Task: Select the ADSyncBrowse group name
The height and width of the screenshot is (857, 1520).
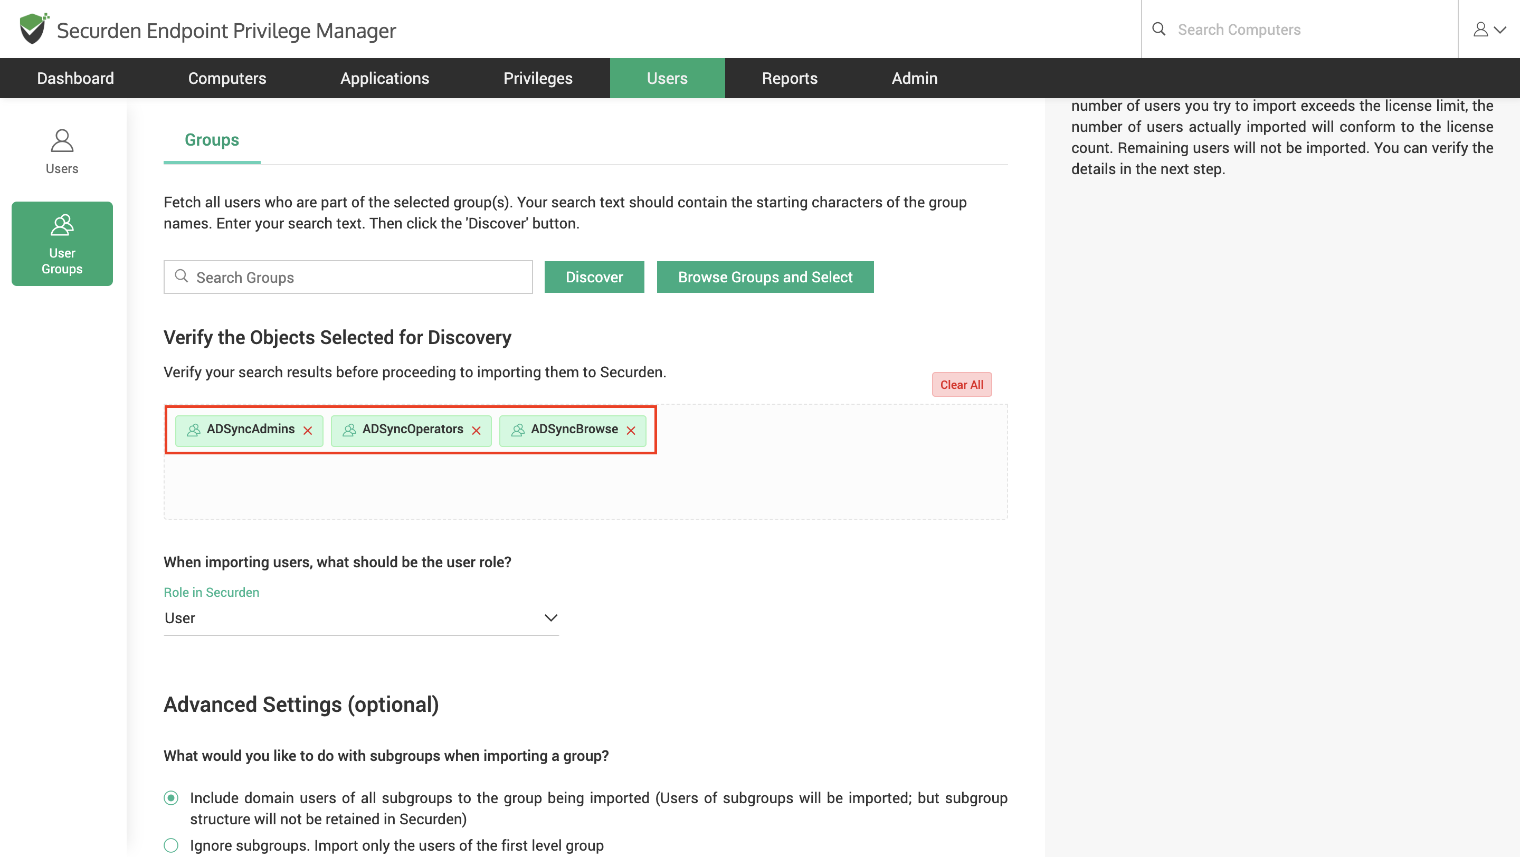Action: [575, 429]
